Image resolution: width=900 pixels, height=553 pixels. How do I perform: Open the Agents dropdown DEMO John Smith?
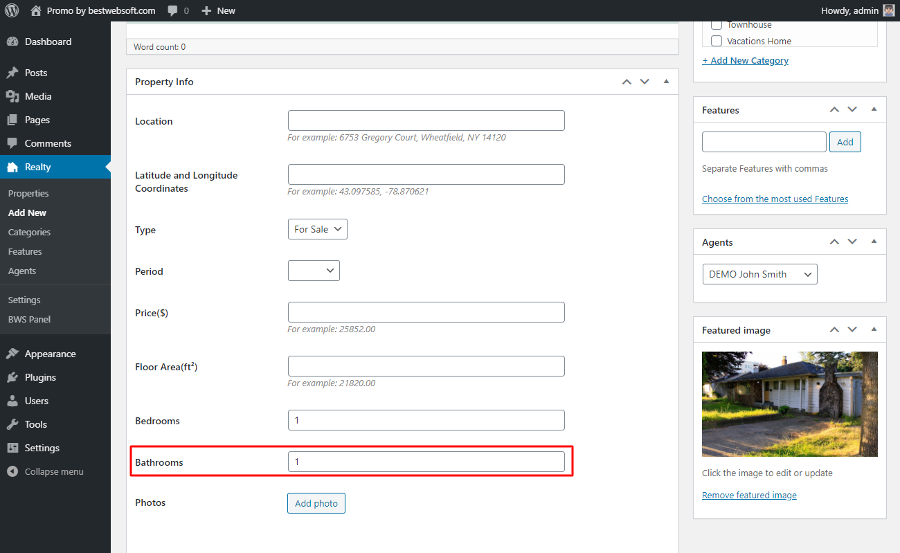point(759,274)
